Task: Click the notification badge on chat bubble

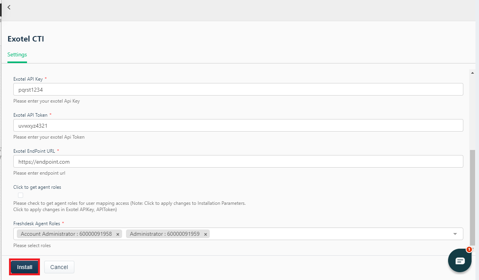Action: 469,249
